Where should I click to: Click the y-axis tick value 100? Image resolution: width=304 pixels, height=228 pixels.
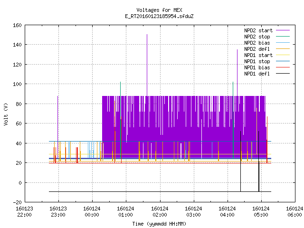pyautogui.click(x=17, y=84)
